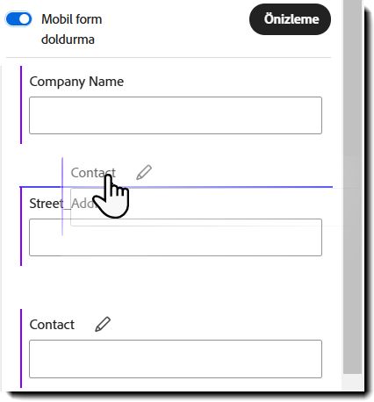This screenshot has width=374, height=402.
Task: Select the Company Name field label
Action: tap(76, 82)
